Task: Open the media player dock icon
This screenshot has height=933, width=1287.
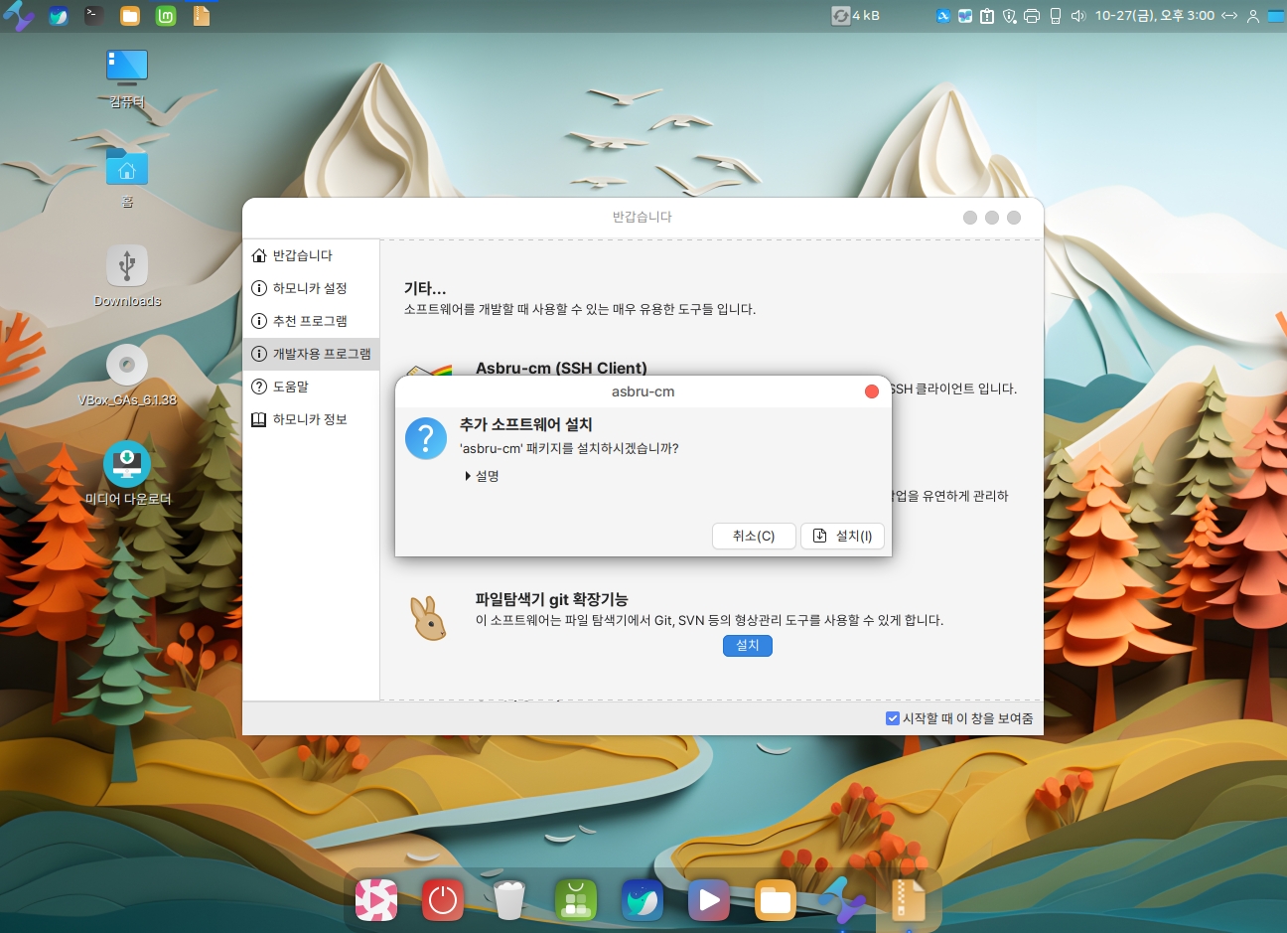Action: (x=708, y=900)
